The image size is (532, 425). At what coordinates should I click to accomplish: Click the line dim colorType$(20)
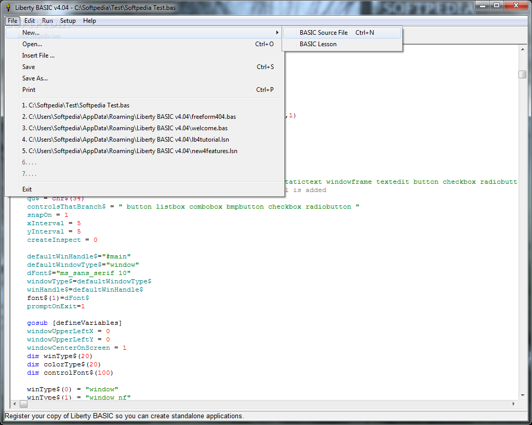click(64, 365)
